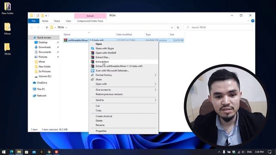276x155 pixels.
Task: Click the New folder quick access toolbar icon
Action: 42,15
